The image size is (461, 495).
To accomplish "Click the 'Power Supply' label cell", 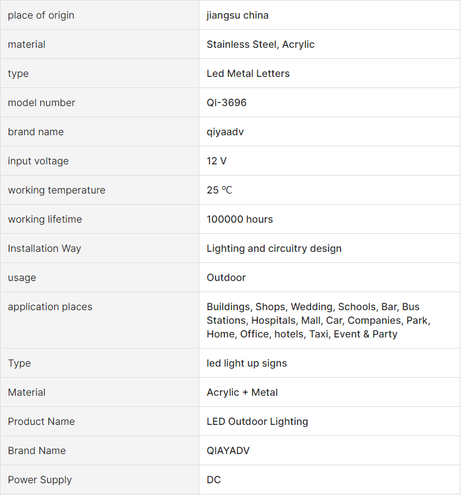I will click(40, 479).
